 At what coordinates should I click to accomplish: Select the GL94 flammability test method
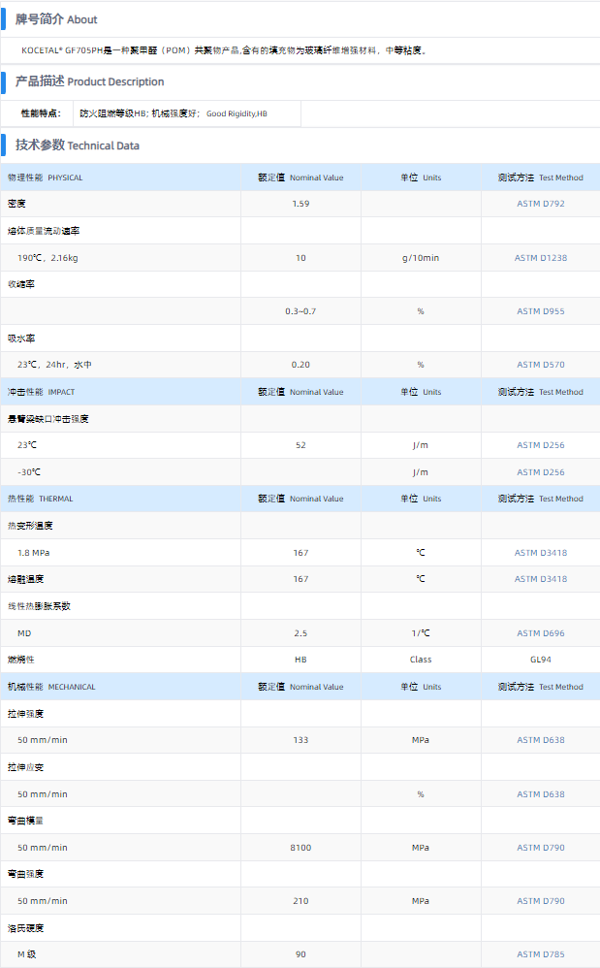540,660
